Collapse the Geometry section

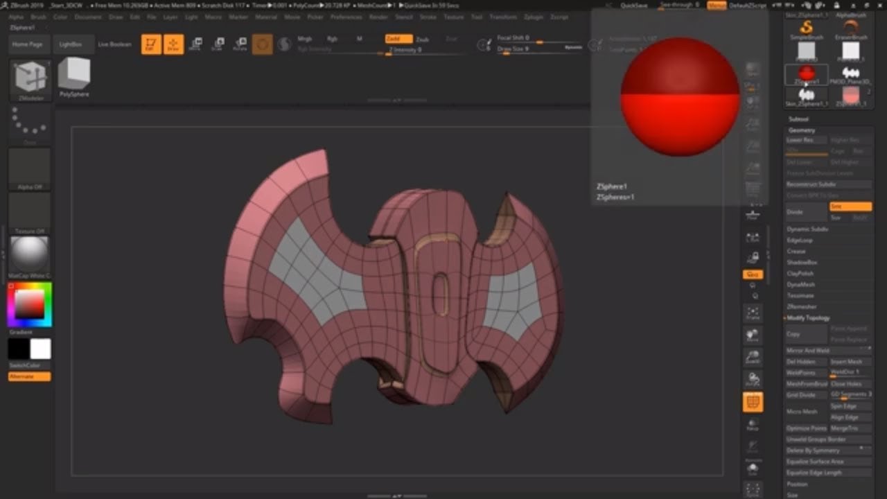click(802, 130)
